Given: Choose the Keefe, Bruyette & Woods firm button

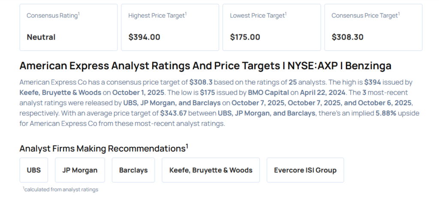Looking at the screenshot, I should [x=211, y=170].
